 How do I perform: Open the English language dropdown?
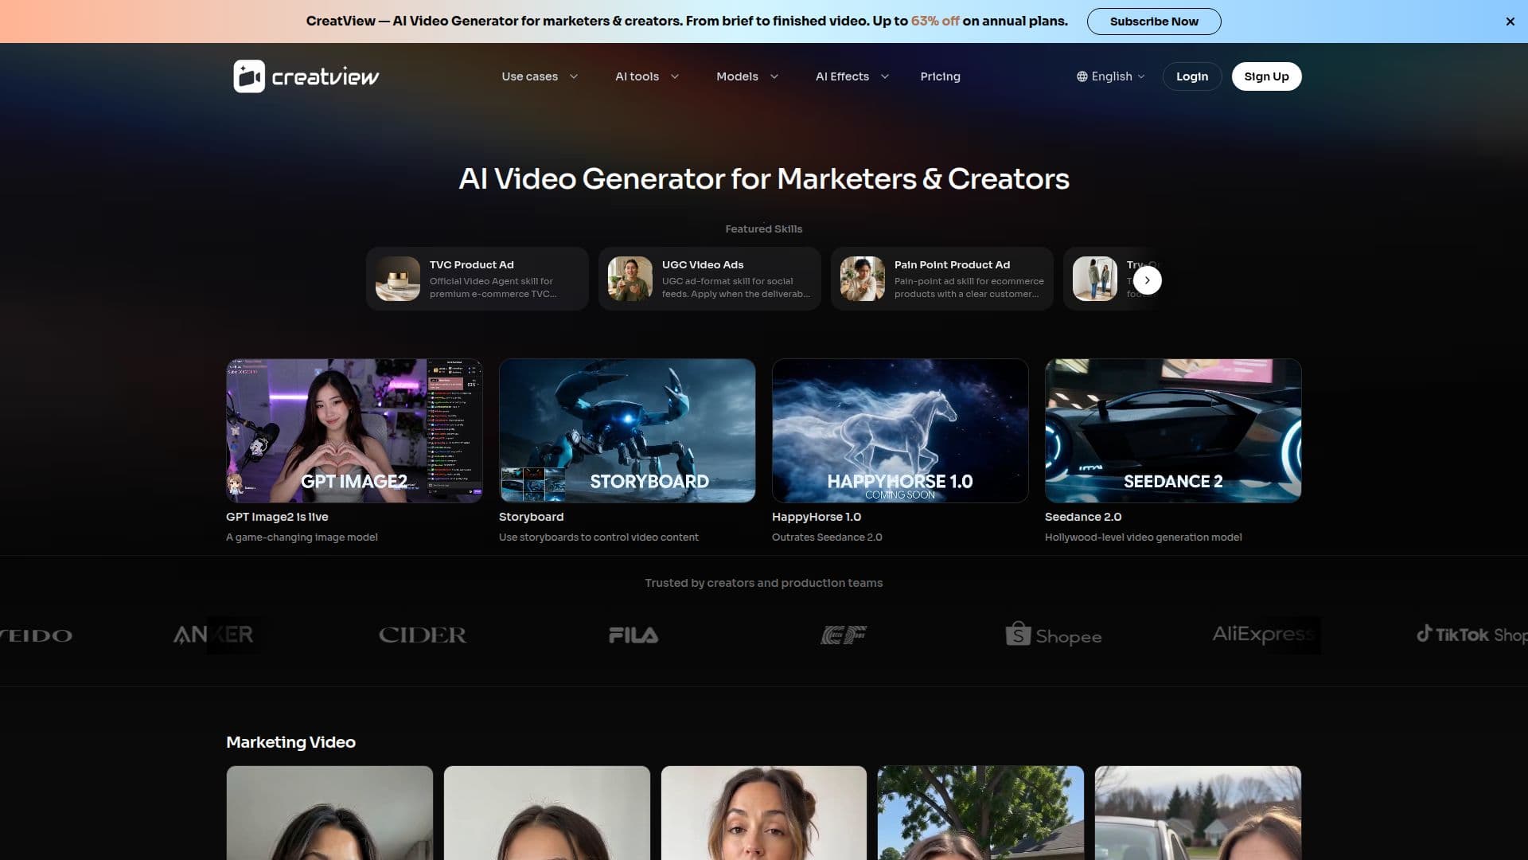click(1111, 76)
